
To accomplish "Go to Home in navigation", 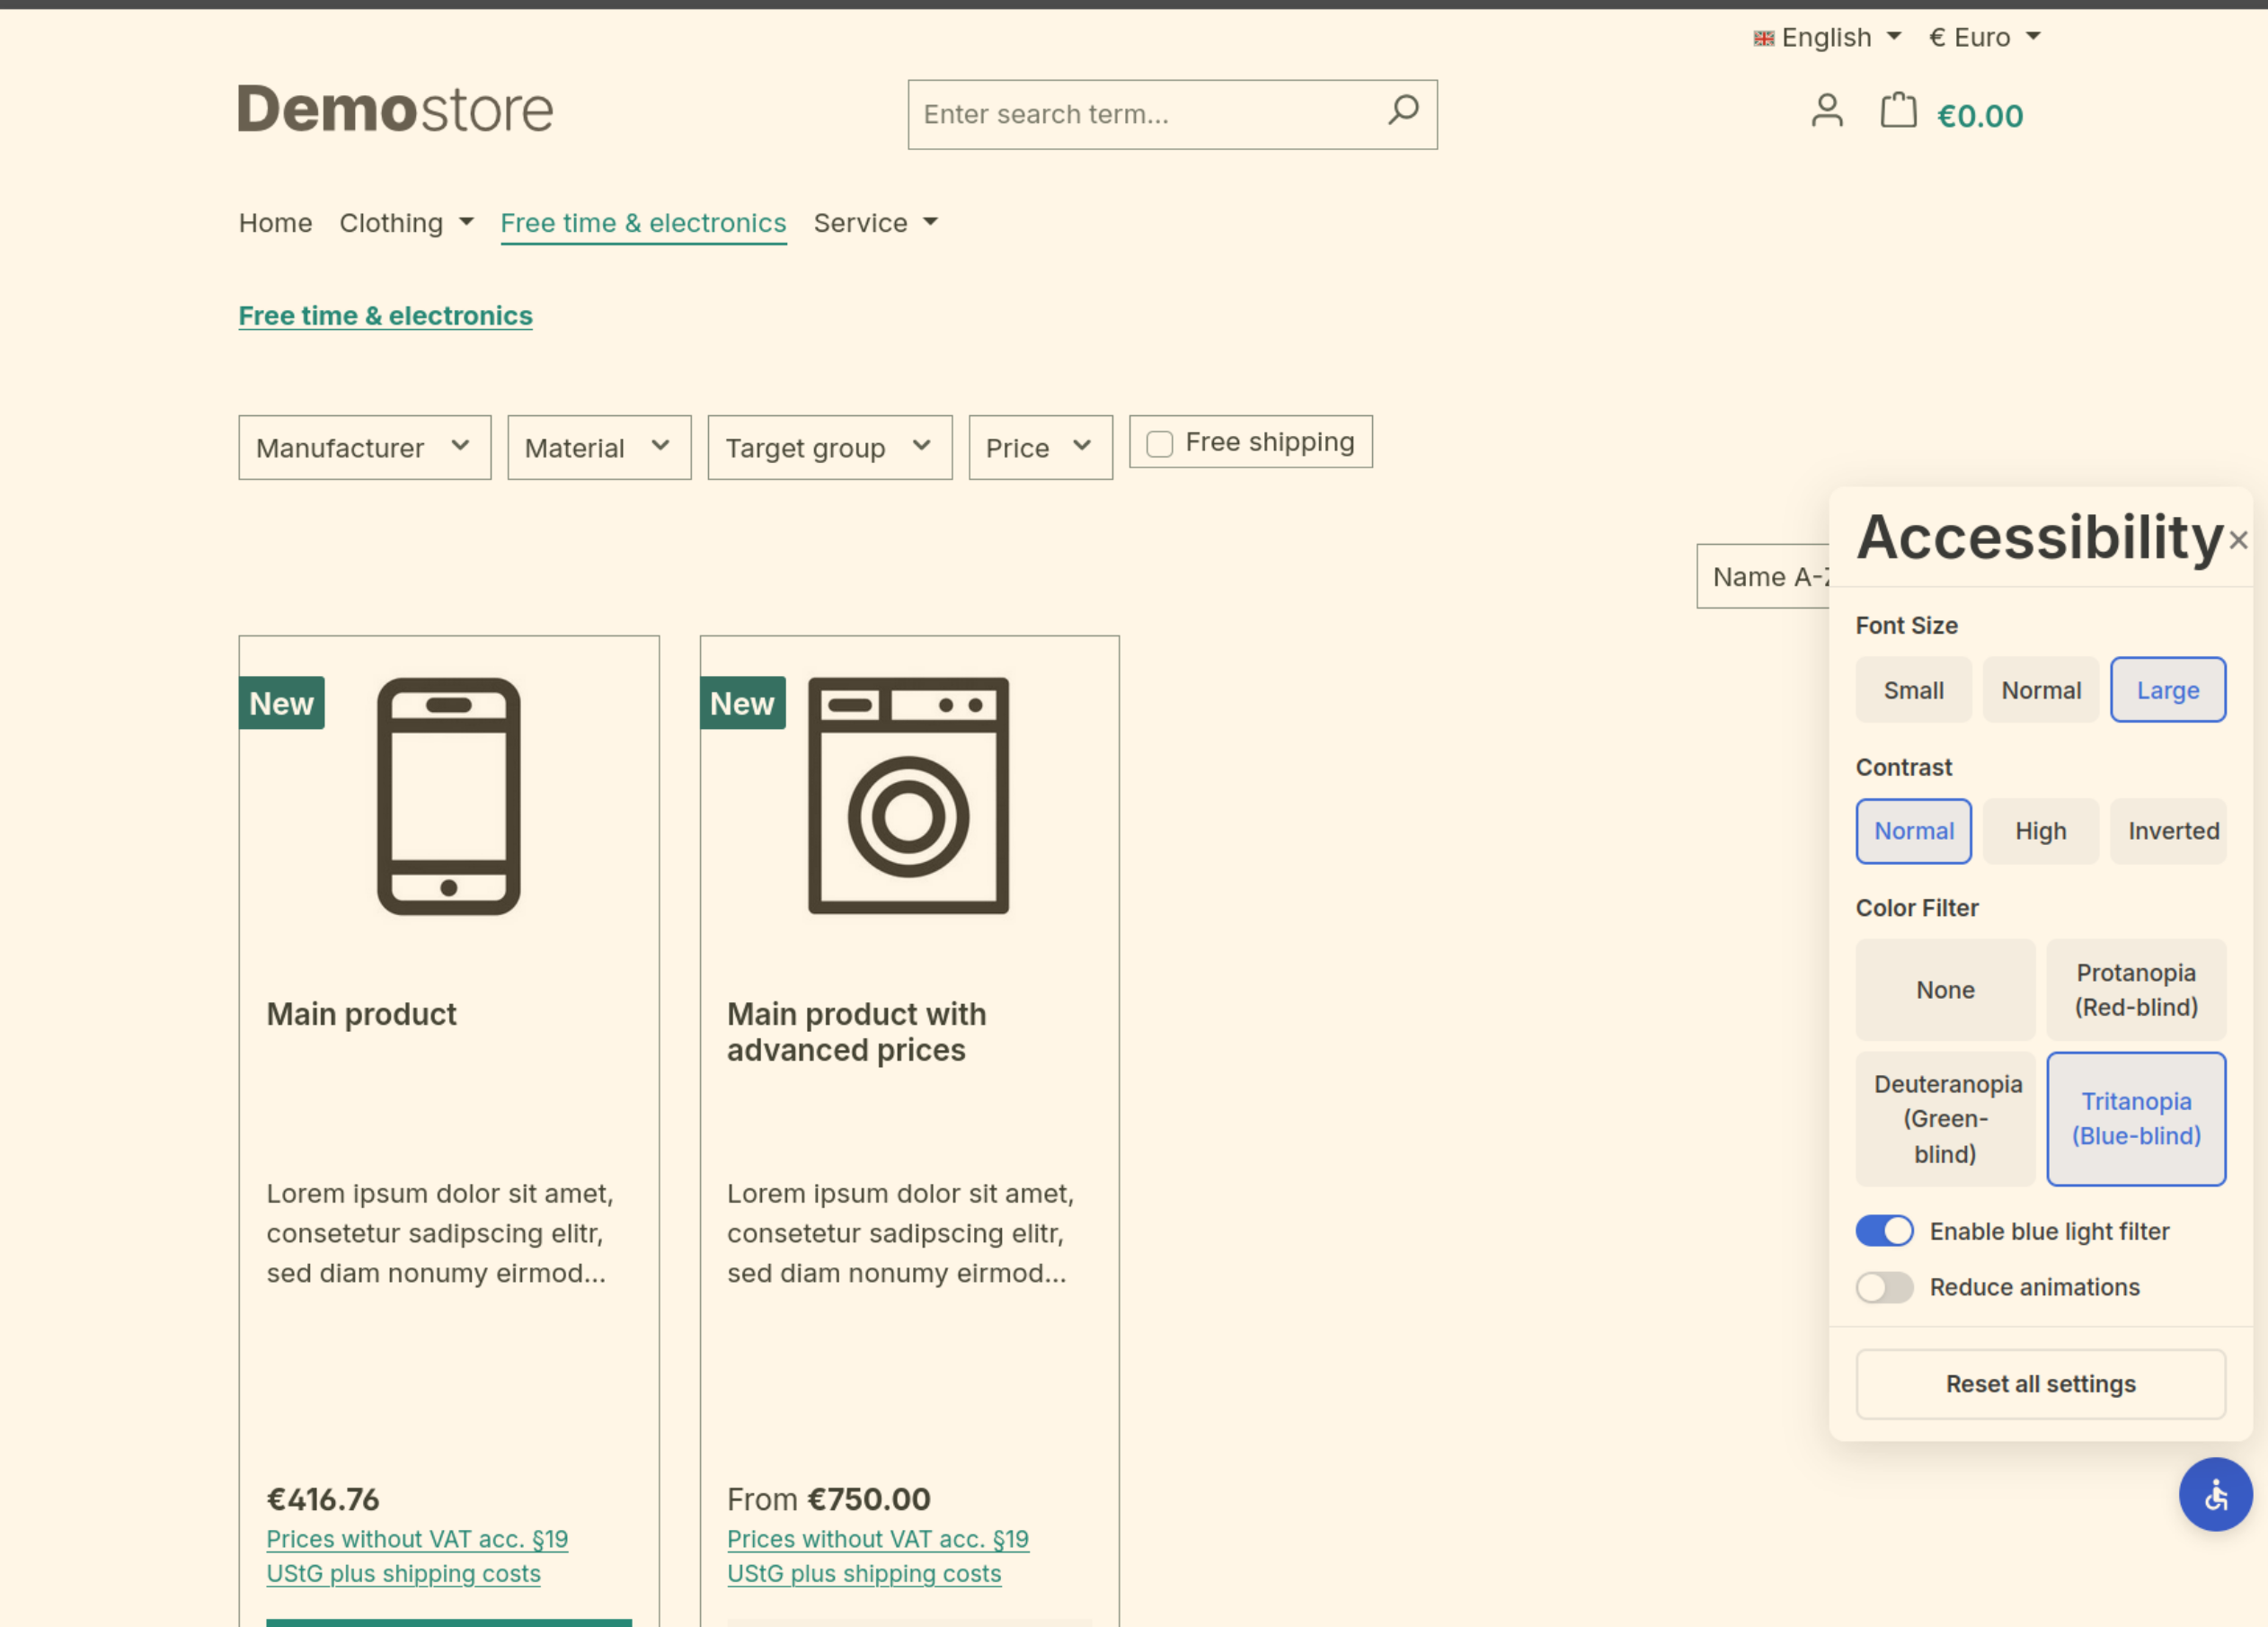I will (275, 223).
